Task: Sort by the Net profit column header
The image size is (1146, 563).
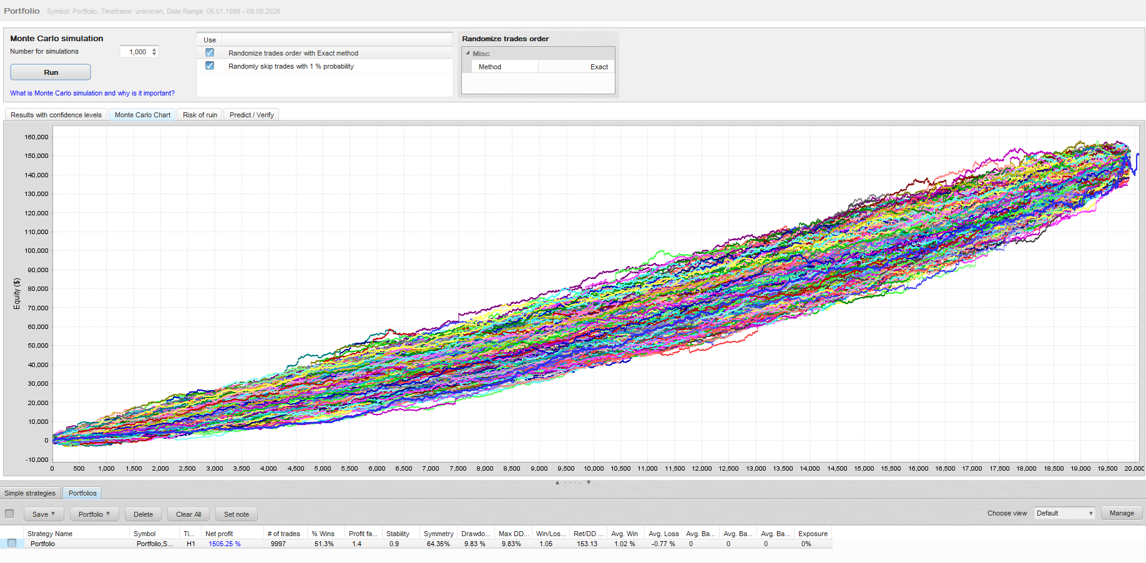Action: point(233,534)
